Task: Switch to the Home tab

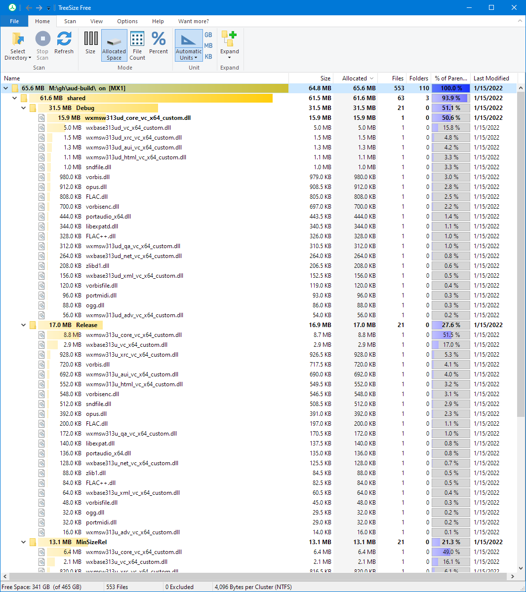Action: pos(42,21)
